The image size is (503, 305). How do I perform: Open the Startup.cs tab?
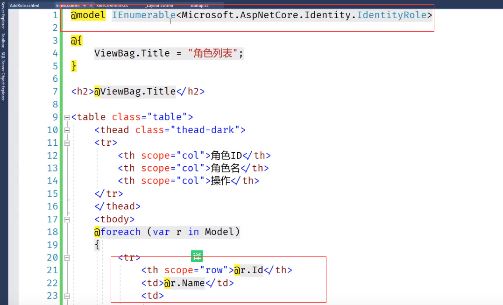pos(199,6)
